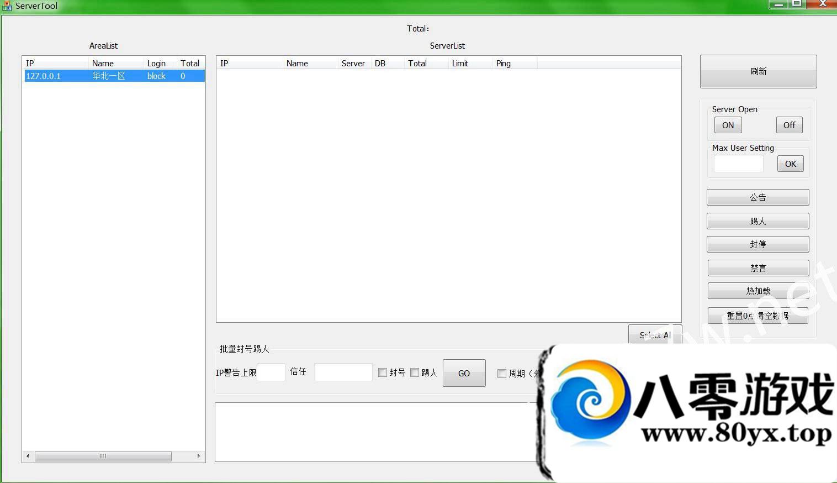Click the 踢人 kick button on right panel

757,221
